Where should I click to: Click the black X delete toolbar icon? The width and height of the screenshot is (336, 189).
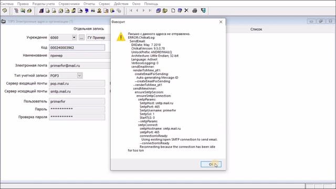[186, 10]
